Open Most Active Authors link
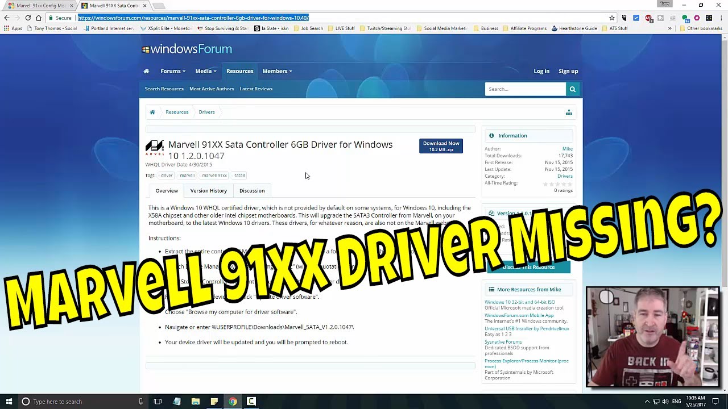The width and height of the screenshot is (728, 409). pyautogui.click(x=212, y=89)
